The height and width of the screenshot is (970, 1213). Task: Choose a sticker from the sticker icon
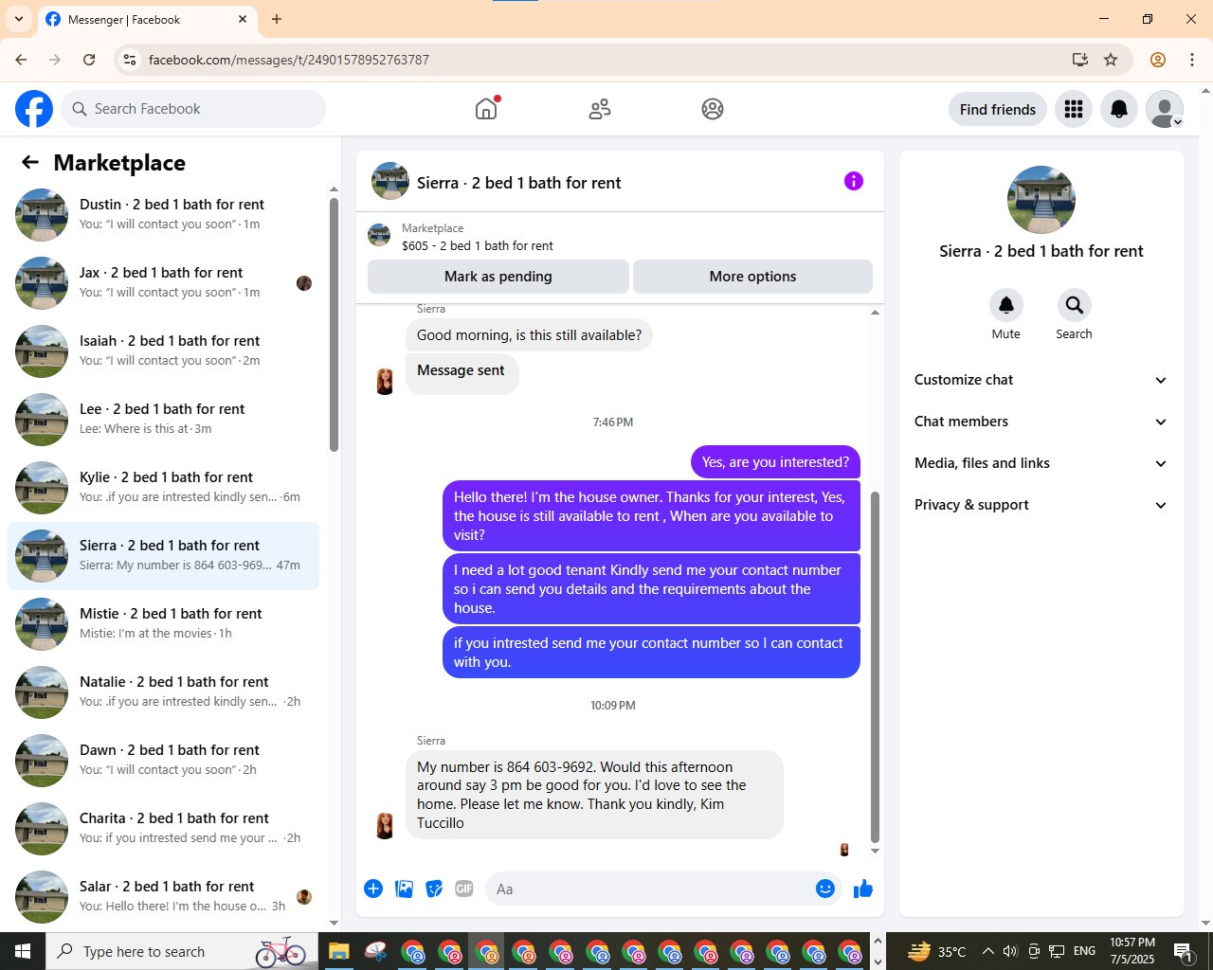pyautogui.click(x=434, y=889)
